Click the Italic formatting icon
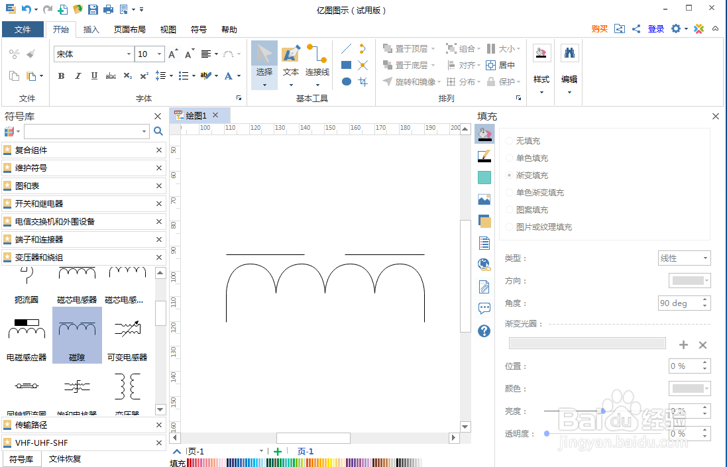The image size is (727, 467). click(x=78, y=76)
